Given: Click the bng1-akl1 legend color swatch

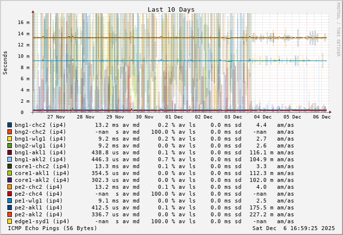Looking at the screenshot, I should 9,152.
